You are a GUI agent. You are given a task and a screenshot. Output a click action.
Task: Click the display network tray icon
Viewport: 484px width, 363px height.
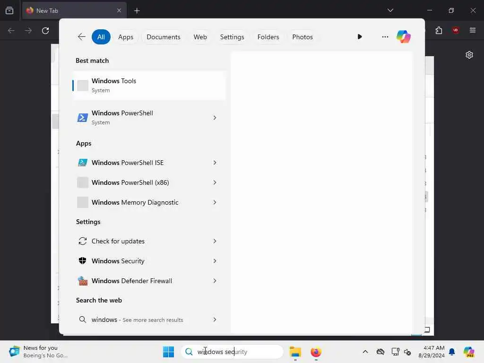click(x=395, y=352)
